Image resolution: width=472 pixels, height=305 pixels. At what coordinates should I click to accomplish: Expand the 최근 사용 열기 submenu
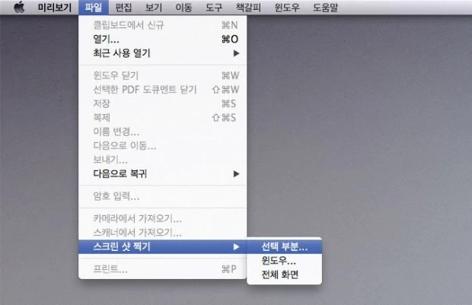pos(163,53)
